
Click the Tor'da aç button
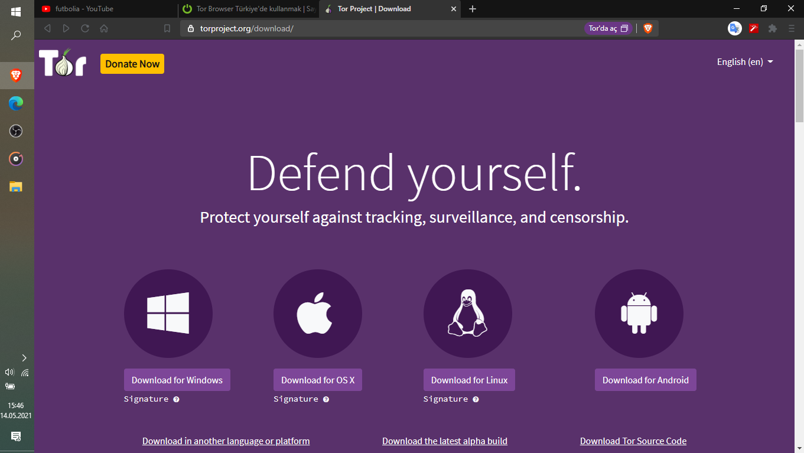point(608,28)
